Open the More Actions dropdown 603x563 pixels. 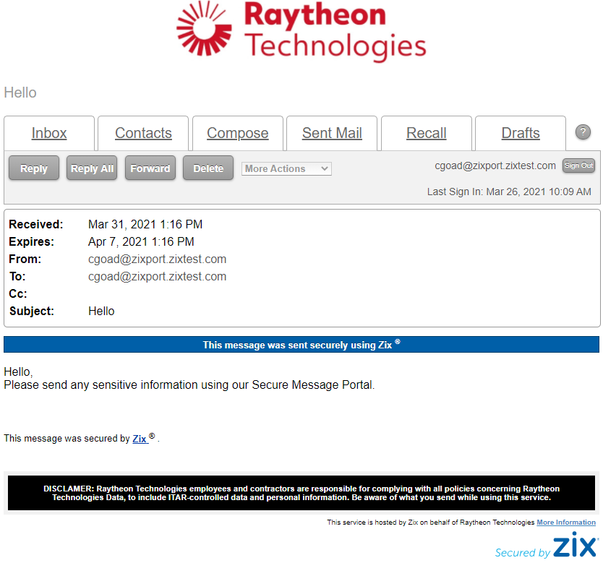[x=286, y=168]
